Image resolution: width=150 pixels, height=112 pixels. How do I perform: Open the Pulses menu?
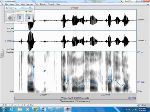point(58,4)
